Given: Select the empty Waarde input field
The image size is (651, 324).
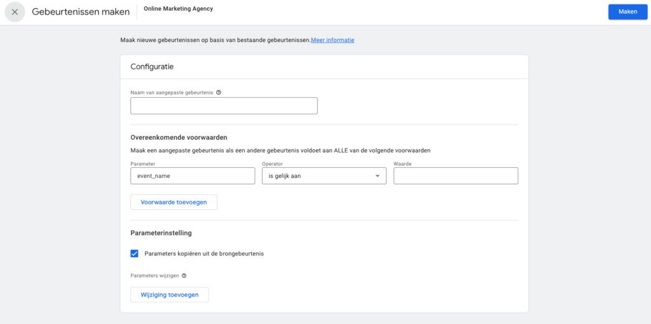Looking at the screenshot, I should click(456, 176).
